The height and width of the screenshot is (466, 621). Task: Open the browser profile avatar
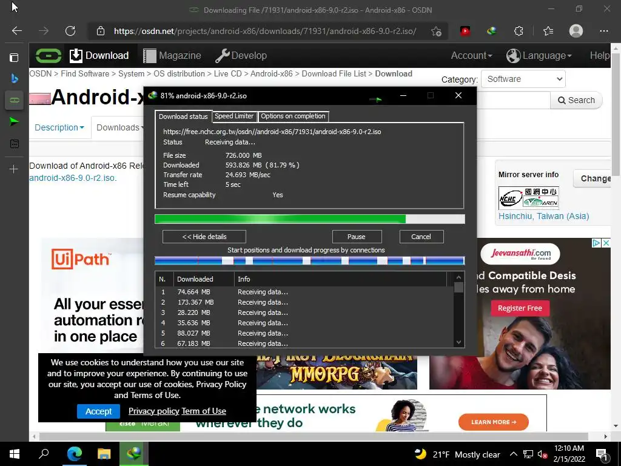[576, 31]
